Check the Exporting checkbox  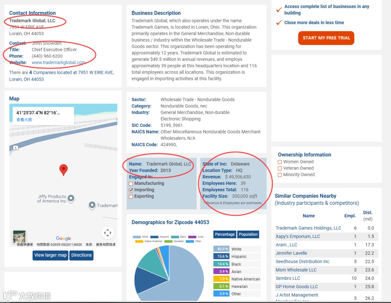pyautogui.click(x=131, y=197)
